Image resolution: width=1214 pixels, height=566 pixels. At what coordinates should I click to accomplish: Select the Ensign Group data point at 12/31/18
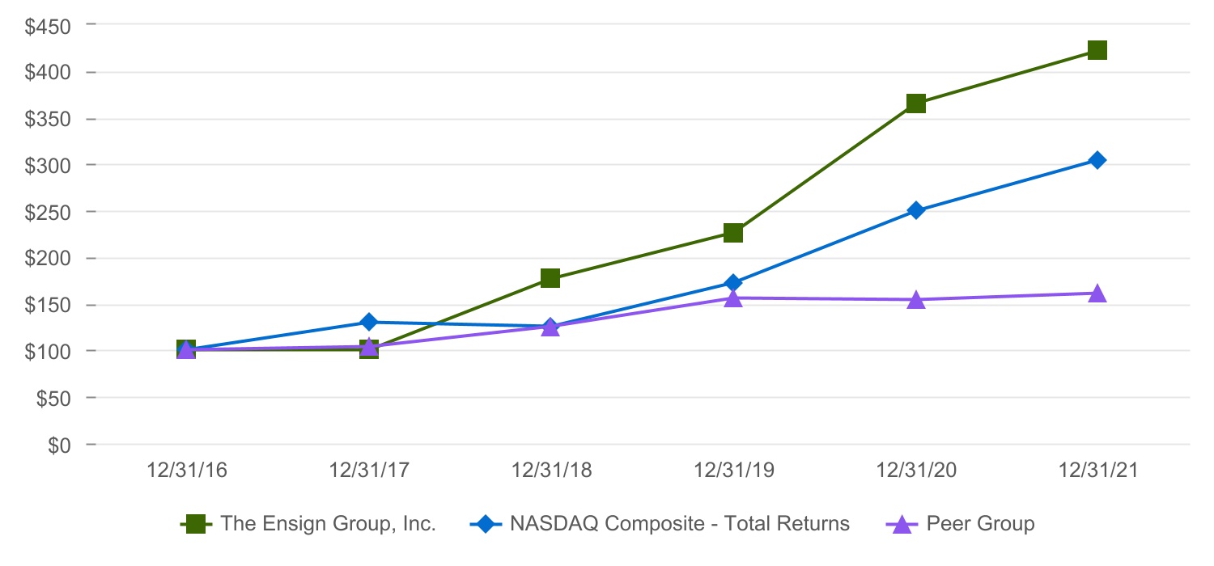point(550,278)
